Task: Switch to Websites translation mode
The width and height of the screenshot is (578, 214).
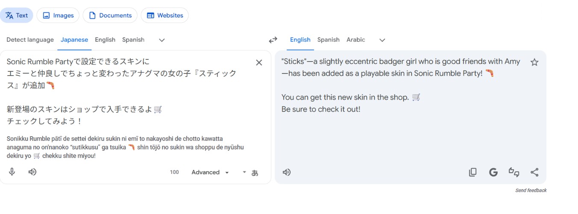Action: (x=164, y=15)
